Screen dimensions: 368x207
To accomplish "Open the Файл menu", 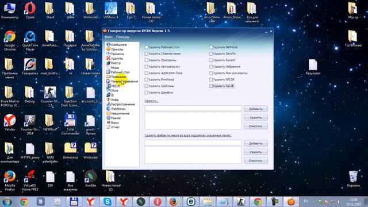I will [108, 37].
